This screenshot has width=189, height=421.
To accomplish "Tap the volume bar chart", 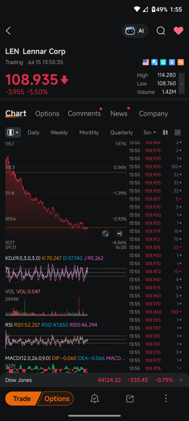I will [66, 306].
